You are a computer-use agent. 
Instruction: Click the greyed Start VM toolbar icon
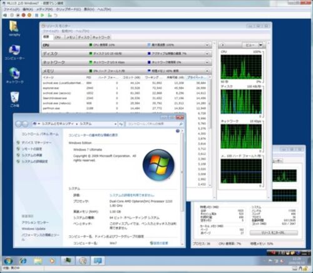[x=12, y=15]
